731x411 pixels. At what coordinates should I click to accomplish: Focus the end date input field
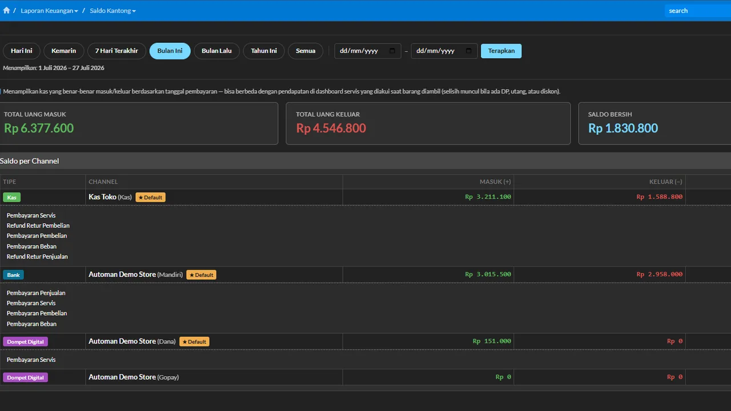click(444, 51)
